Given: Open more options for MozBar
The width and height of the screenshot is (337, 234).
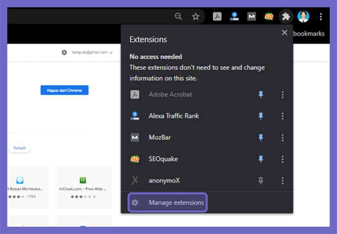Looking at the screenshot, I should point(282,137).
